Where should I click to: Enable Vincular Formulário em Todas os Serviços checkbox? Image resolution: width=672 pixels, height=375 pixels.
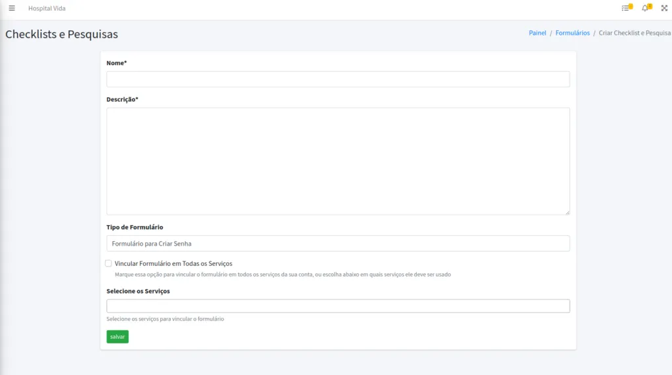tap(108, 263)
